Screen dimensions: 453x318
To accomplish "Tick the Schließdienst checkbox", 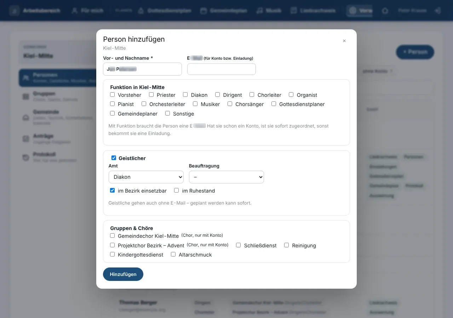I will (238, 245).
